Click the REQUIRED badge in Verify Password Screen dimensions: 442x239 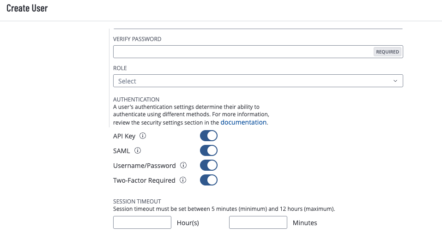pos(388,52)
